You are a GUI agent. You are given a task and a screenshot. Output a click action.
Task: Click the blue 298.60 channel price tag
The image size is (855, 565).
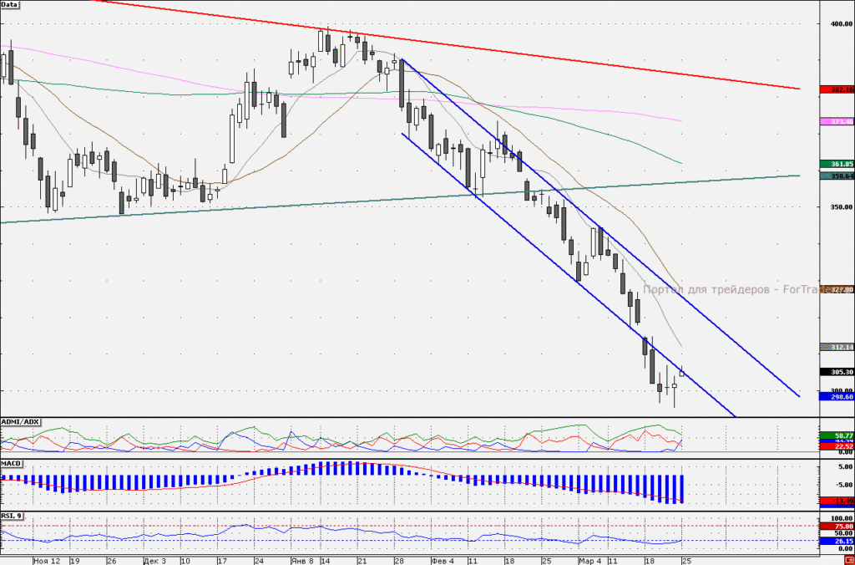tap(837, 397)
